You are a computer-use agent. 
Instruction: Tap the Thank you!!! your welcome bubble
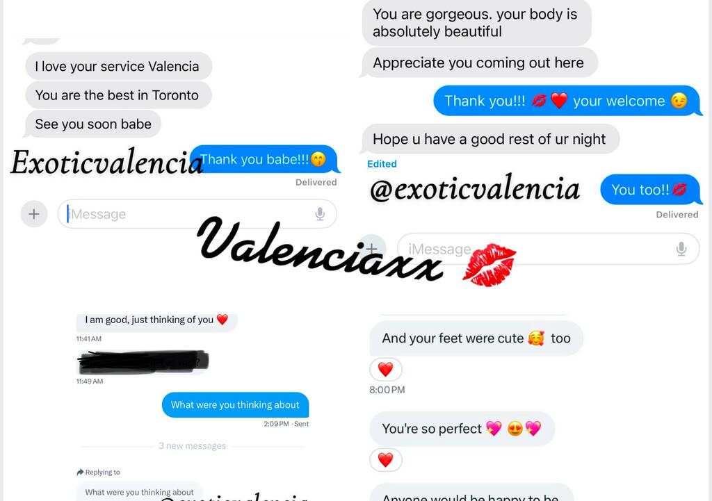566,101
